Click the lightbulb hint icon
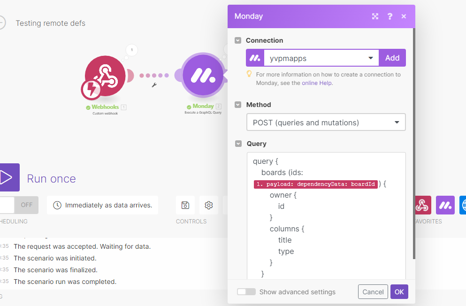This screenshot has width=466, height=306. coord(249,74)
